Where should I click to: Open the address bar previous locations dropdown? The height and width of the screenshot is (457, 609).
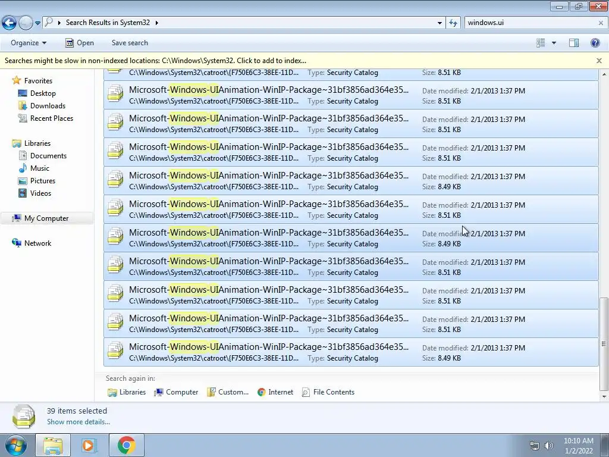[x=440, y=23]
